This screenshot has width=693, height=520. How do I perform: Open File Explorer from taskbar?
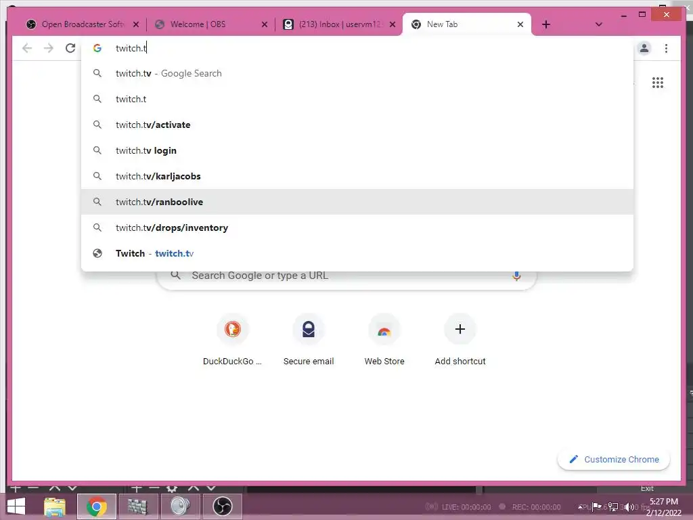pyautogui.click(x=55, y=506)
